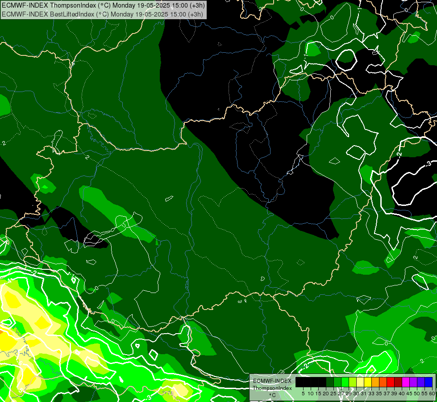Click the legend tick value 5

303,394
